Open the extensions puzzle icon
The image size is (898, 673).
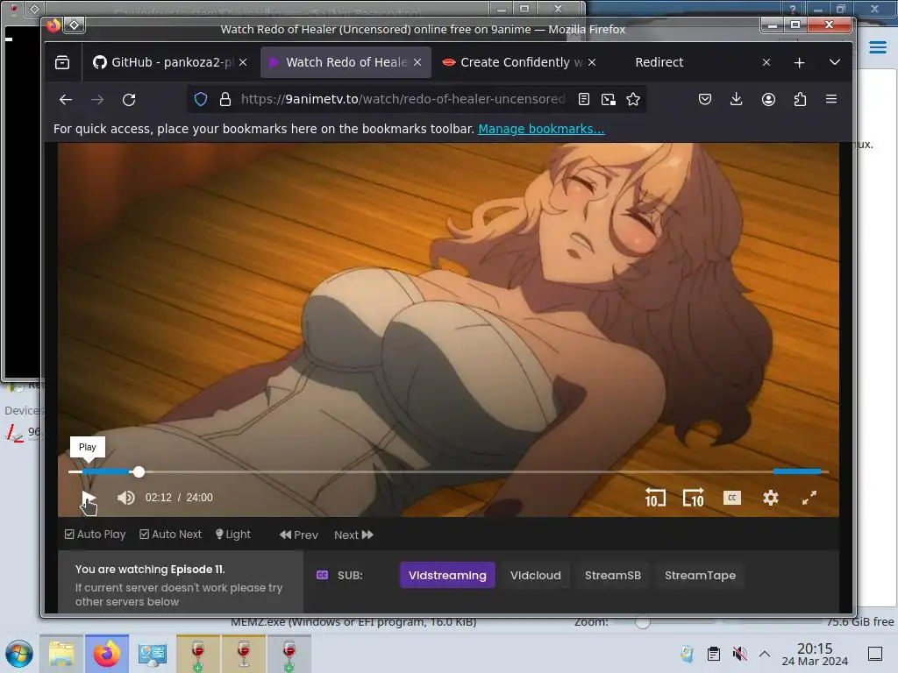[800, 100]
